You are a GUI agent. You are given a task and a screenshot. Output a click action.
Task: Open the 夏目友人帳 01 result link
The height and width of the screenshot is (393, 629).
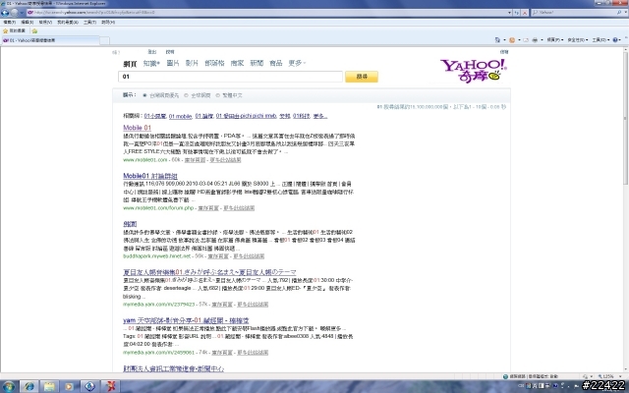(209, 272)
